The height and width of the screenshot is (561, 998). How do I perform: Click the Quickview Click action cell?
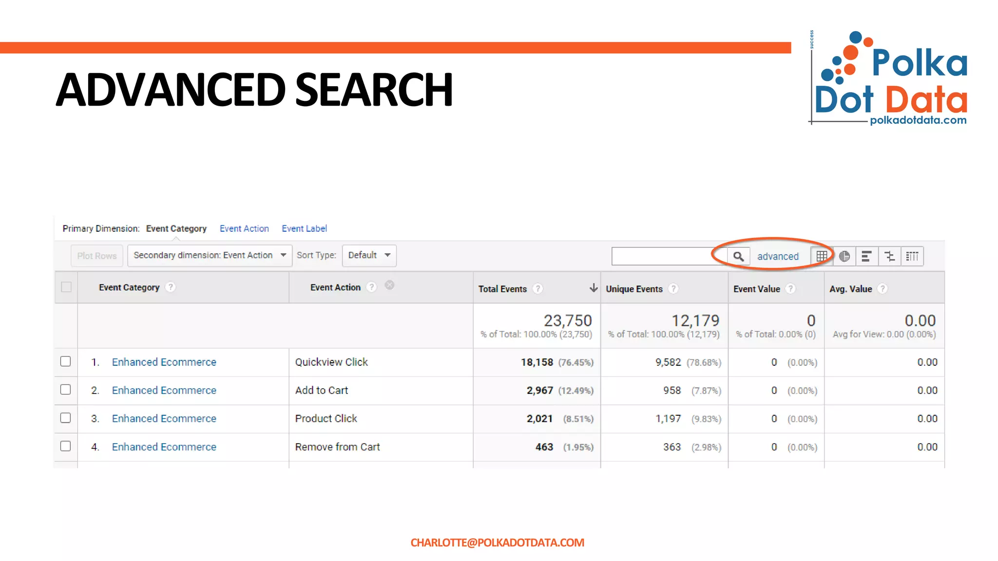pyautogui.click(x=331, y=362)
